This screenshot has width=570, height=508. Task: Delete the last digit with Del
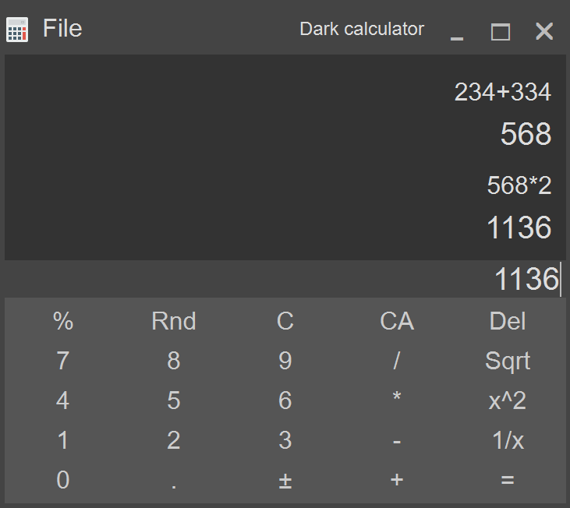tap(508, 321)
